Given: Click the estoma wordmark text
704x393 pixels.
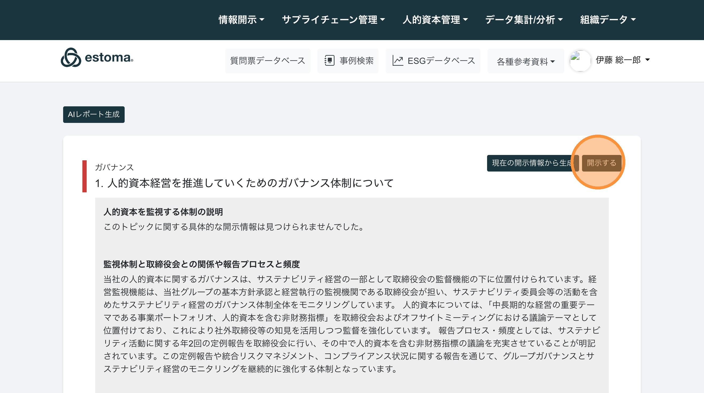Looking at the screenshot, I should (109, 58).
